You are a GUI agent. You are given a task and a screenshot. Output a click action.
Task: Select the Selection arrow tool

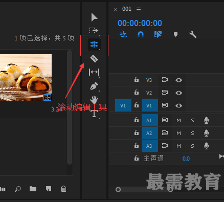(94, 17)
